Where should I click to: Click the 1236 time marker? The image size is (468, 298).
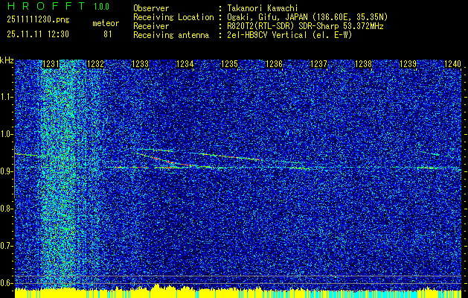point(274,64)
